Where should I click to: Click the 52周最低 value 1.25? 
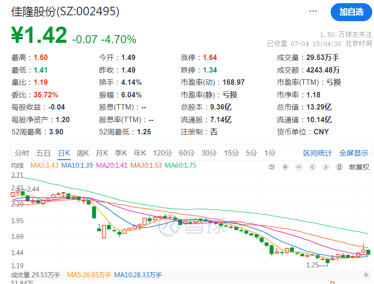[x=144, y=132]
